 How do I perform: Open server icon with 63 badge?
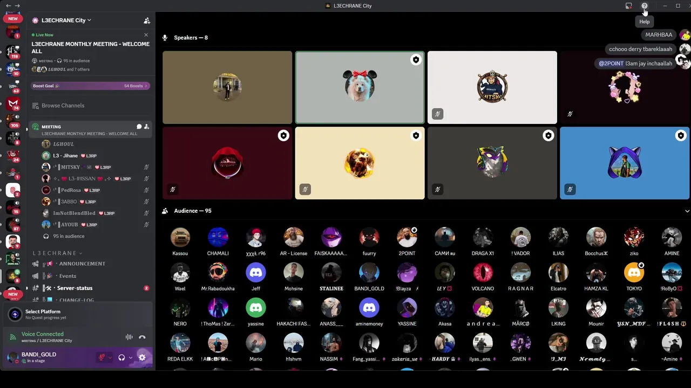point(13,86)
